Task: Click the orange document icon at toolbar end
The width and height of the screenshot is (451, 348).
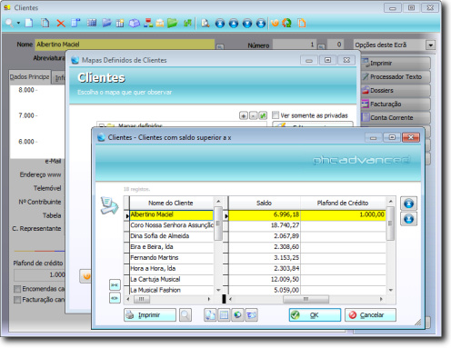Action: (302, 23)
